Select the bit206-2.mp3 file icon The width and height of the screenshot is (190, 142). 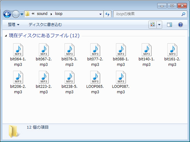pos(18,77)
